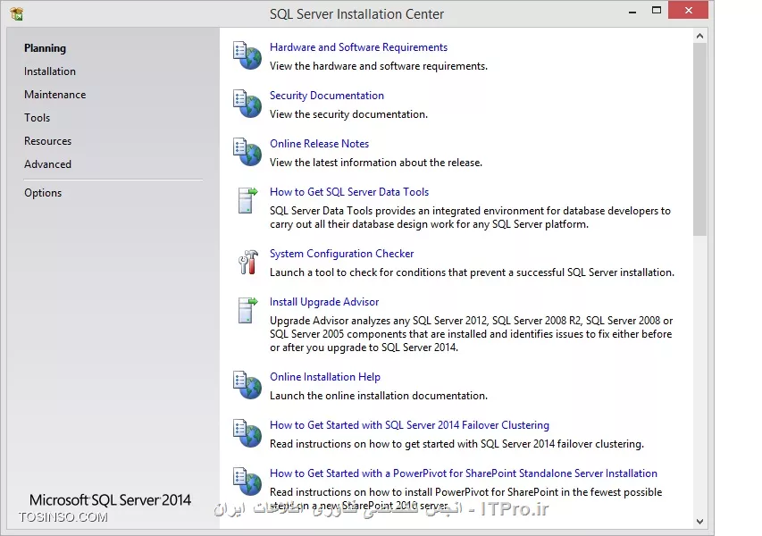View the Online Release Notes link
762x536 pixels.
pos(319,143)
